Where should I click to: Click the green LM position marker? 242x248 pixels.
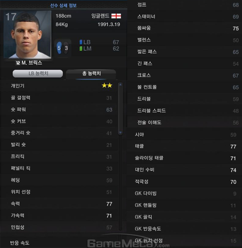pyautogui.click(x=81, y=49)
